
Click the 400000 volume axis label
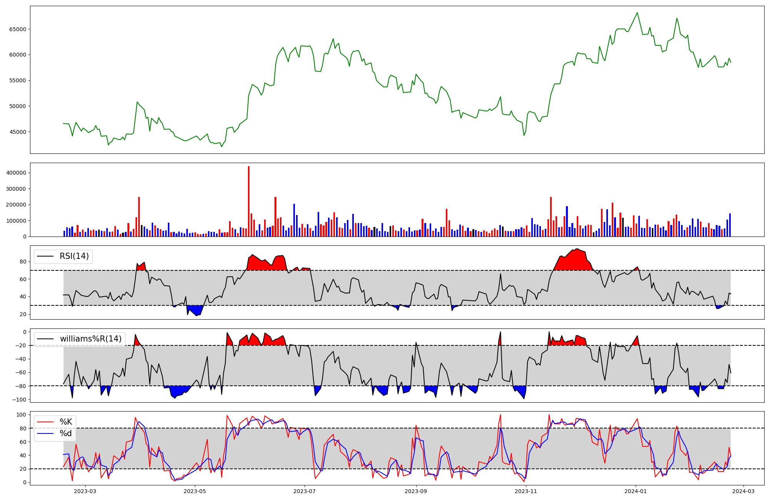point(16,173)
